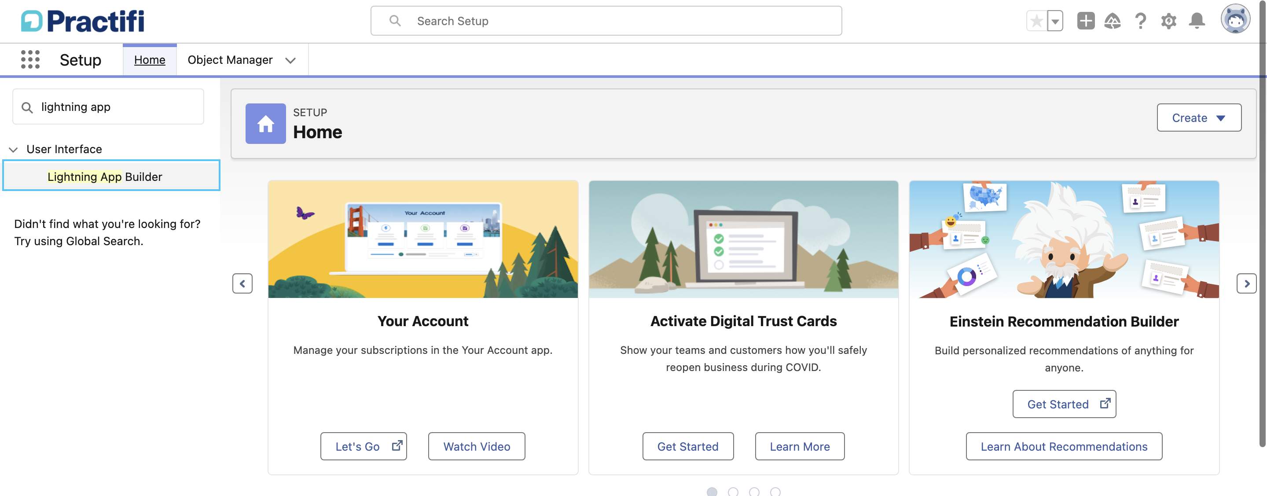Click the Quick Find magnifier icon

pos(28,107)
